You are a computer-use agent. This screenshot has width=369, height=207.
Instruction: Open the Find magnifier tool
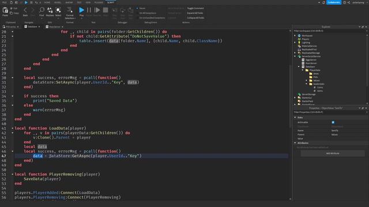pyautogui.click(x=42, y=10)
